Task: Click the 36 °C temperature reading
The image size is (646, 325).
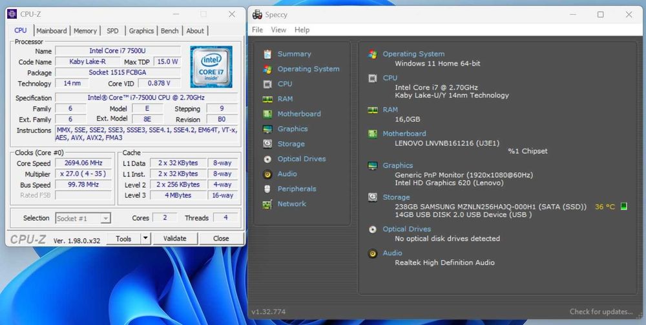Action: tap(605, 206)
